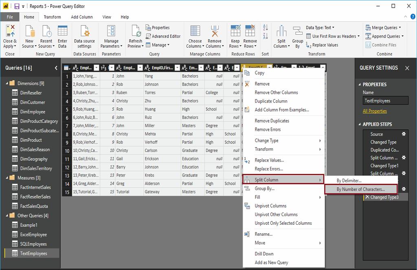Switch to the Add Column tab

(x=81, y=17)
